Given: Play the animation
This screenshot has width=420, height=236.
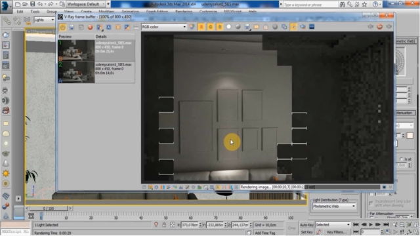Looking at the screenshot, I should 371,225.
